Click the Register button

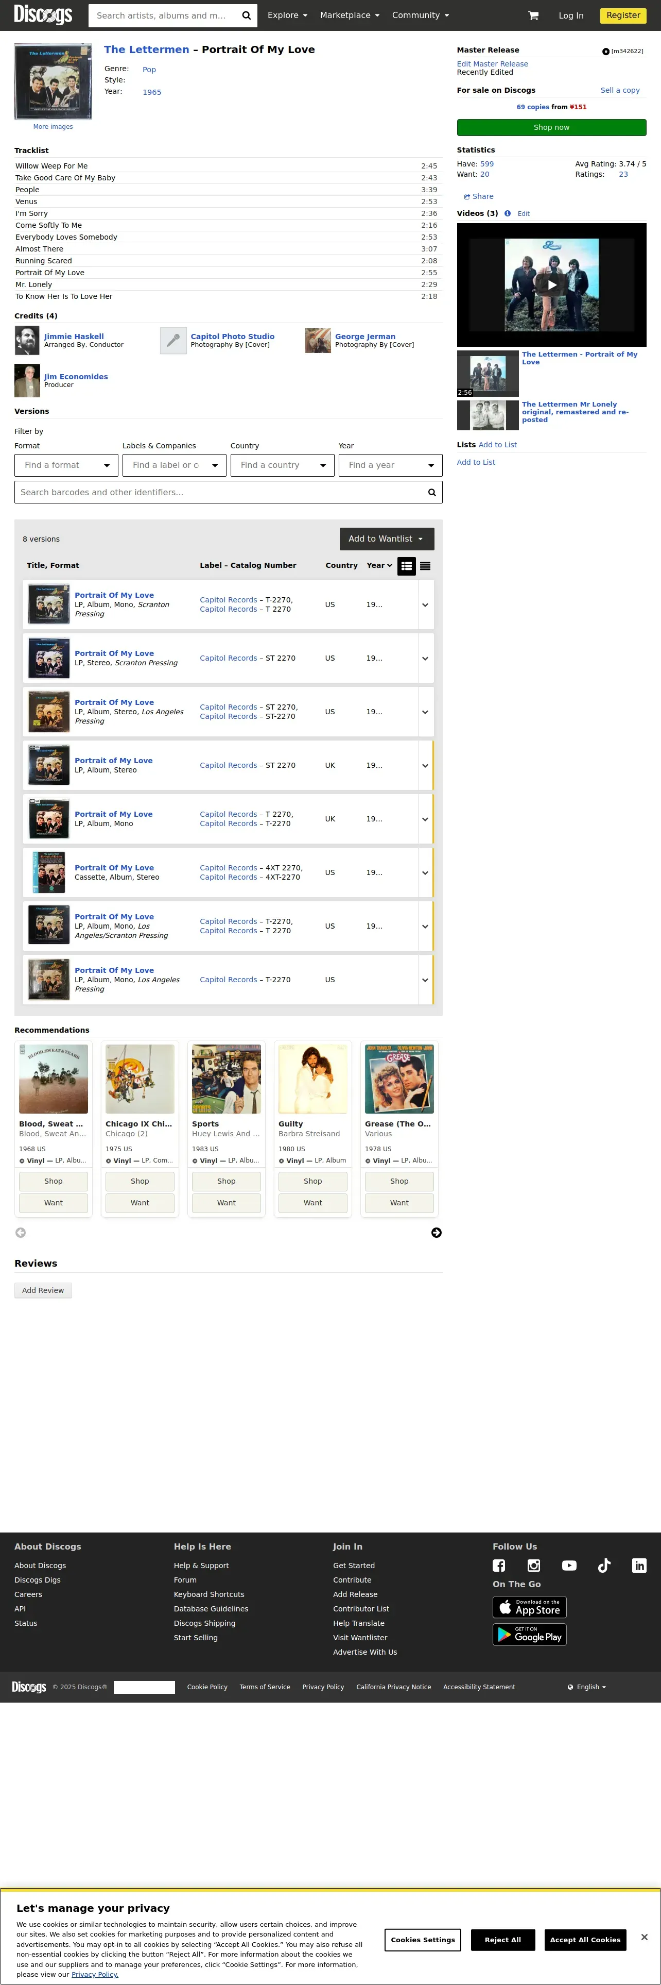[623, 14]
